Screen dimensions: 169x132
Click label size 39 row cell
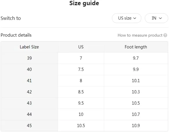tap(29, 58)
